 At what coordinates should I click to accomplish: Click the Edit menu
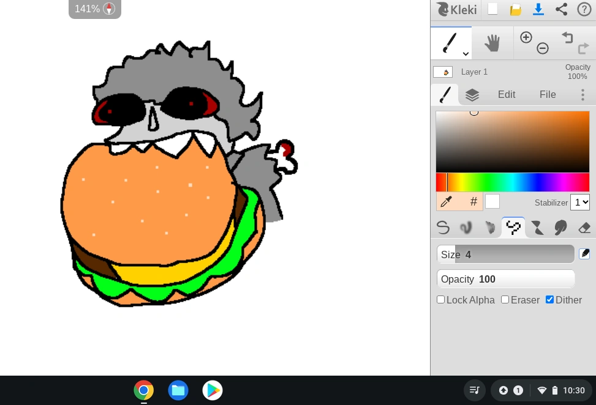click(506, 94)
